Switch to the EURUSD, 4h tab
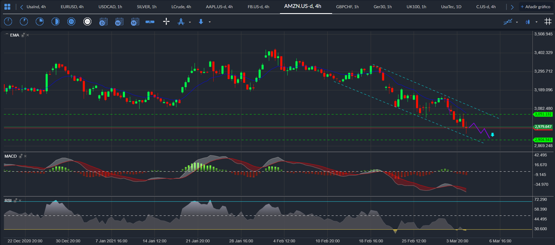The width and height of the screenshot is (555, 245). (x=72, y=7)
